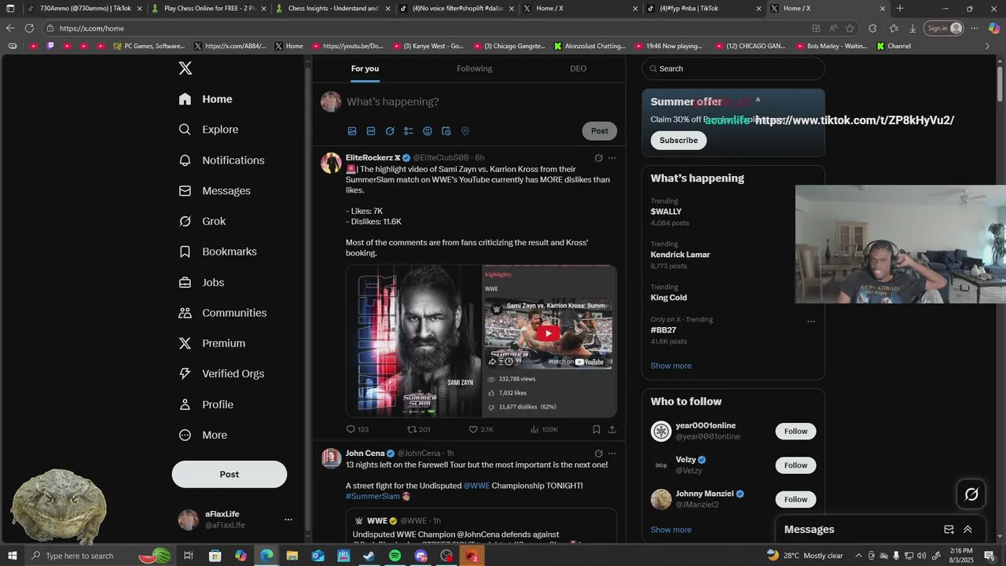The height and width of the screenshot is (566, 1006).
Task: Open account menu next to aFlaxLife
Action: click(x=288, y=520)
